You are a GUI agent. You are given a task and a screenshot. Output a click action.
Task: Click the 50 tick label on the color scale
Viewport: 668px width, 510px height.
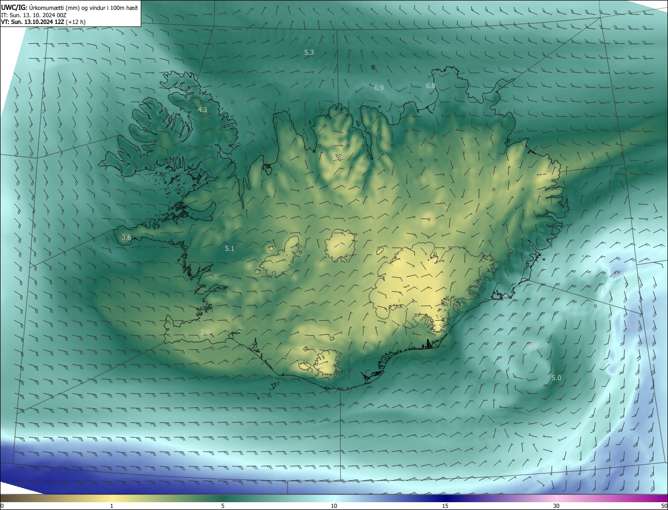click(x=664, y=506)
